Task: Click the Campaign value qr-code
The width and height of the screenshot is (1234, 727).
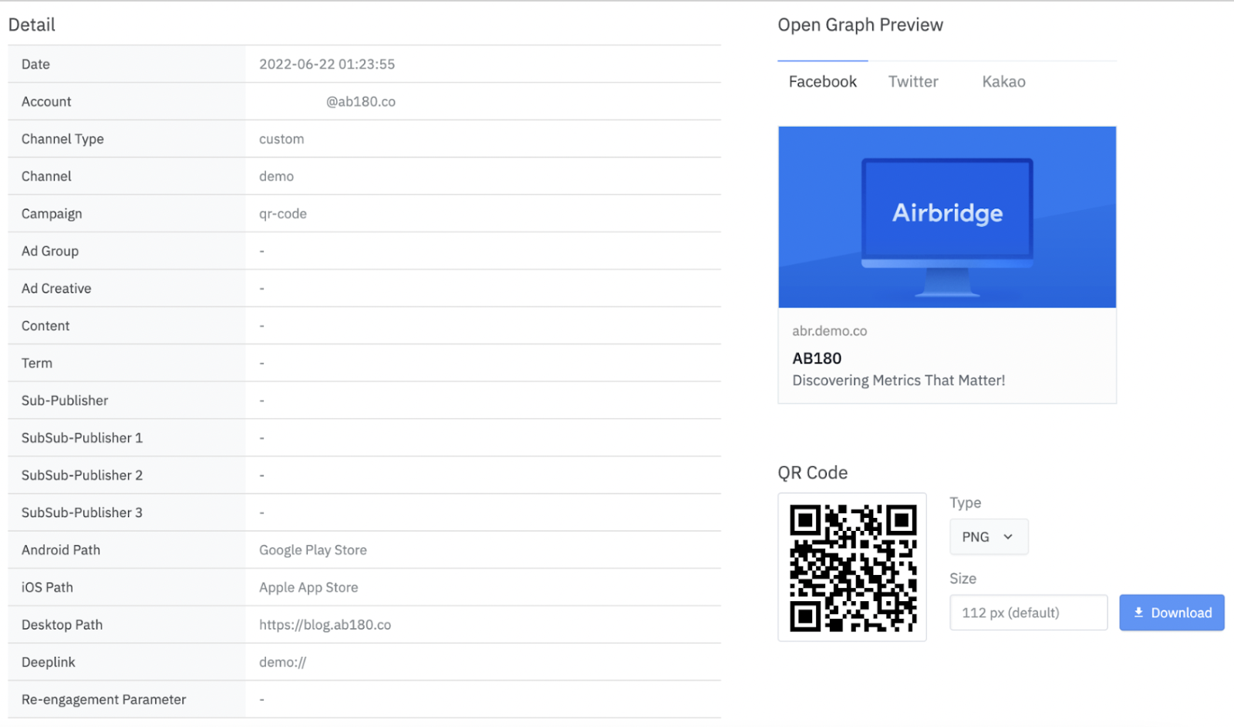Action: click(x=282, y=213)
